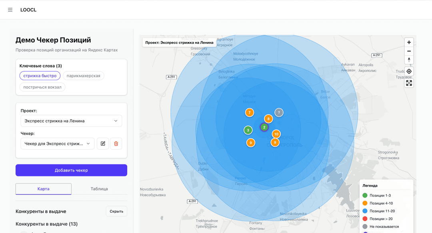Delete the checker with the red trash icon

(x=116, y=144)
